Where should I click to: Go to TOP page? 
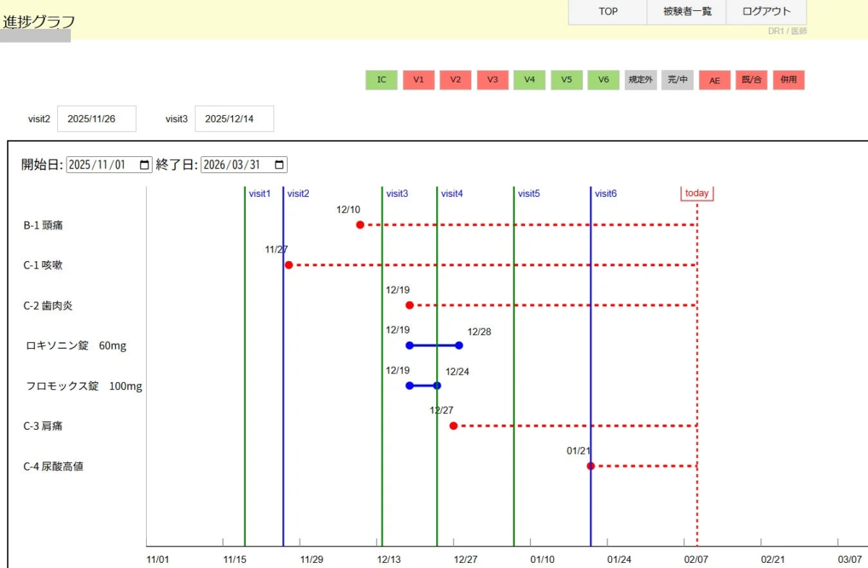608,12
